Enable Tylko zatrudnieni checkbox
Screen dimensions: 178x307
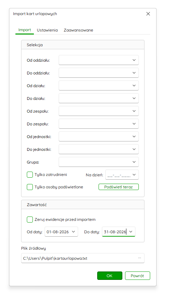(30, 175)
